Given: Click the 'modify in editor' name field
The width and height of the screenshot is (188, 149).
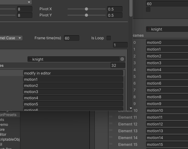Looking at the screenshot, I should tap(73, 73).
